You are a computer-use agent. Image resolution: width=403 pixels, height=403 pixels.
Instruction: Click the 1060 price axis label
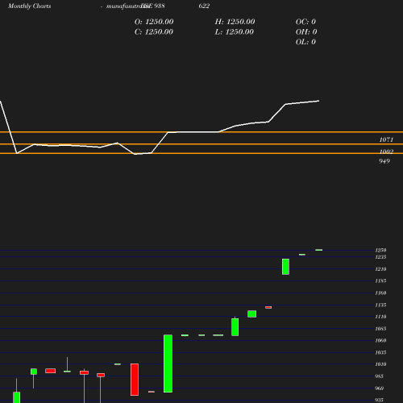pyautogui.click(x=380, y=340)
